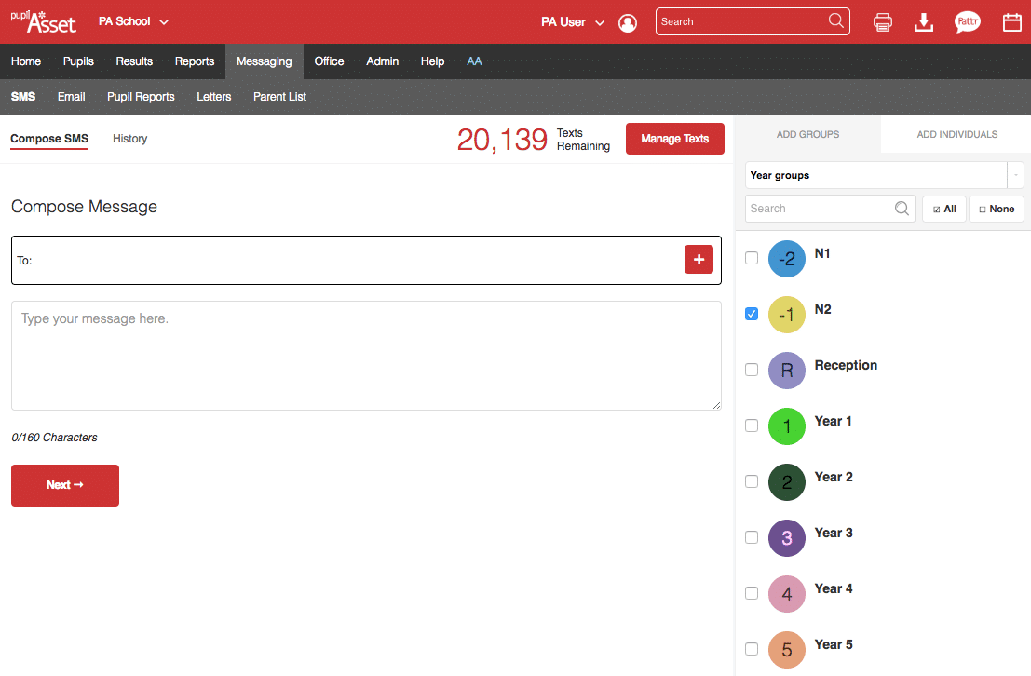
Task: Click the Manage Texts button
Action: (674, 139)
